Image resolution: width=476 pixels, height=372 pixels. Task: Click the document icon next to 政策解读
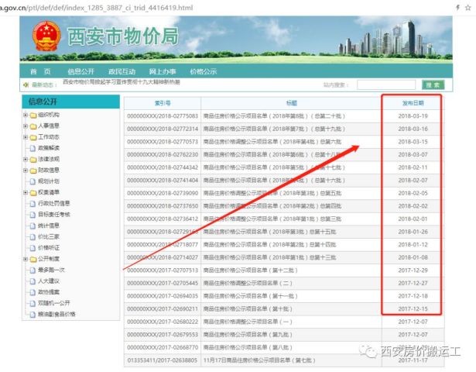pyautogui.click(x=33, y=148)
